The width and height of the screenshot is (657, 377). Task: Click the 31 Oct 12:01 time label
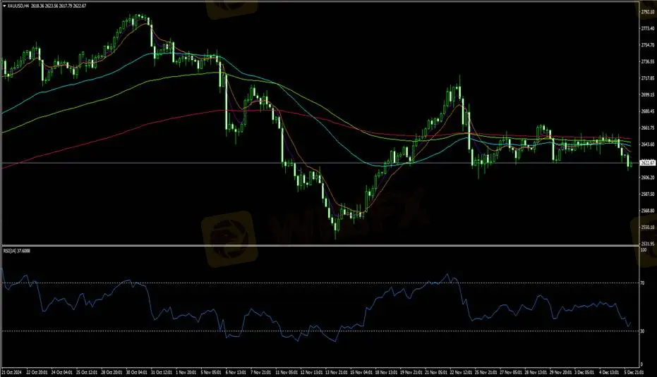click(162, 372)
